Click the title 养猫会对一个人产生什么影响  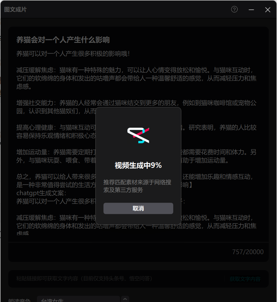[x=63, y=40]
